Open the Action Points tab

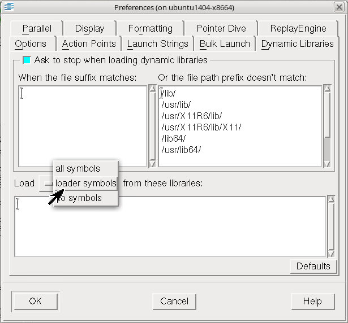click(x=89, y=43)
